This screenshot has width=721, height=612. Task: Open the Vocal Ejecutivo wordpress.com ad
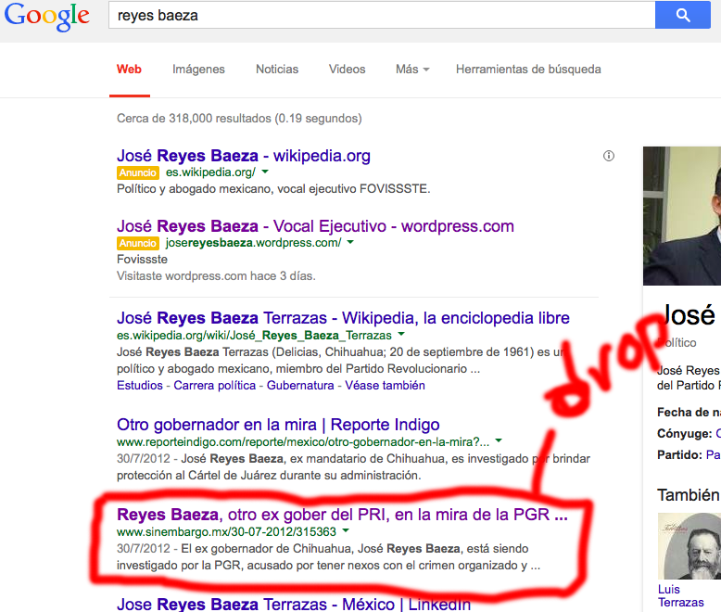coord(315,226)
